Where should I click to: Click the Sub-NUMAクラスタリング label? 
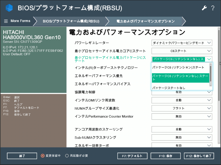pos(95,137)
